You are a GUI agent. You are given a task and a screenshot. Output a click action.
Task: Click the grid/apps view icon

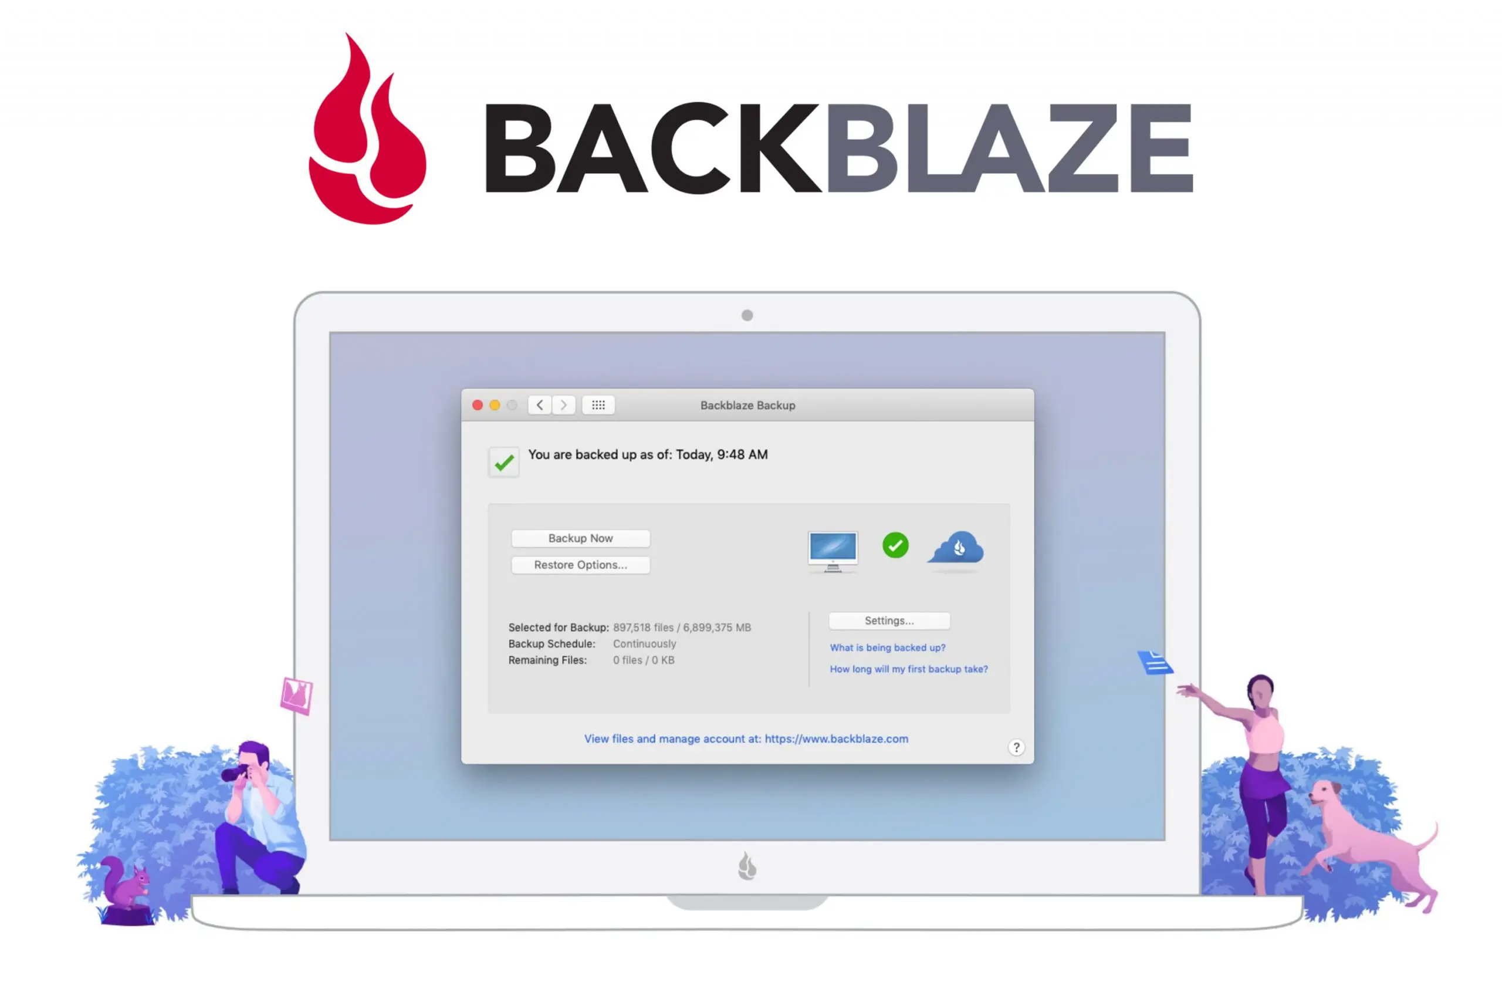[598, 405]
